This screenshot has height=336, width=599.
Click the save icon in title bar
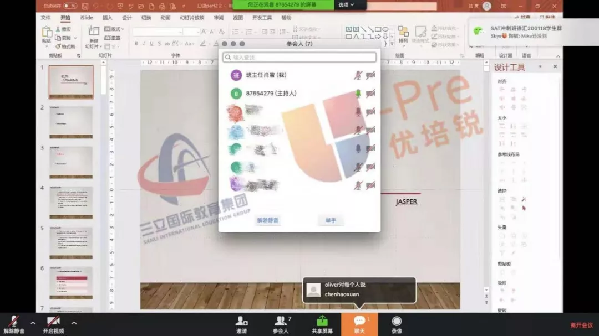coord(85,6)
